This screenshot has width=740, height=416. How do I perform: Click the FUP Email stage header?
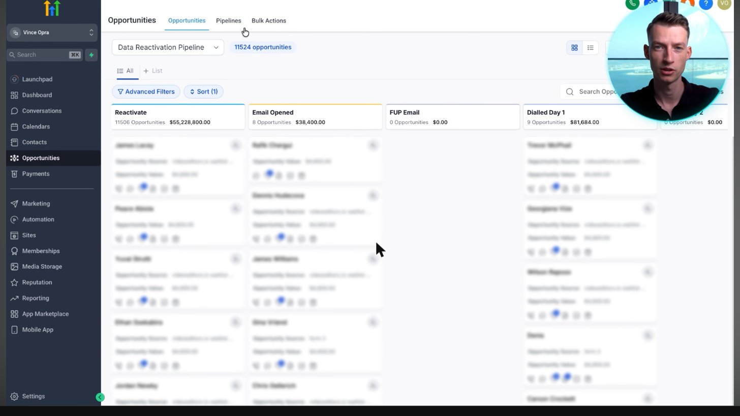(453, 117)
